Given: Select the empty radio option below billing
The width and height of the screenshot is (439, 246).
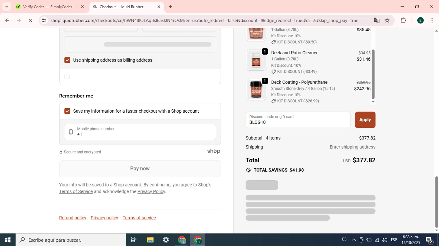Looking at the screenshot, I should [67, 76].
